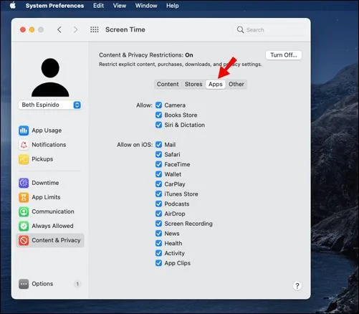This screenshot has width=359, height=314.
Task: Uncheck the Health checkbox
Action: point(158,243)
